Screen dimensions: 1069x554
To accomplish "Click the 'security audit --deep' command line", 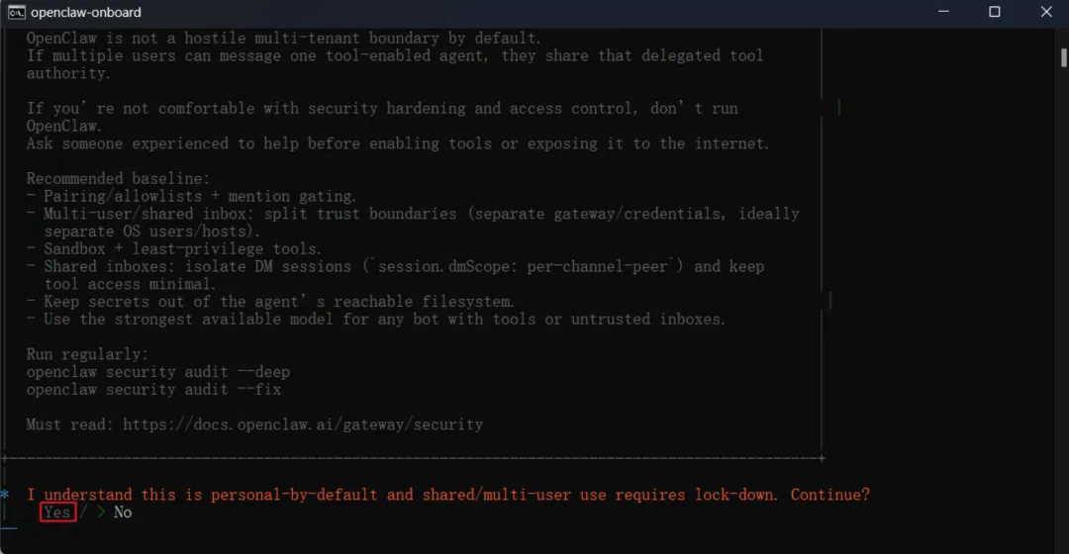I will (x=158, y=372).
